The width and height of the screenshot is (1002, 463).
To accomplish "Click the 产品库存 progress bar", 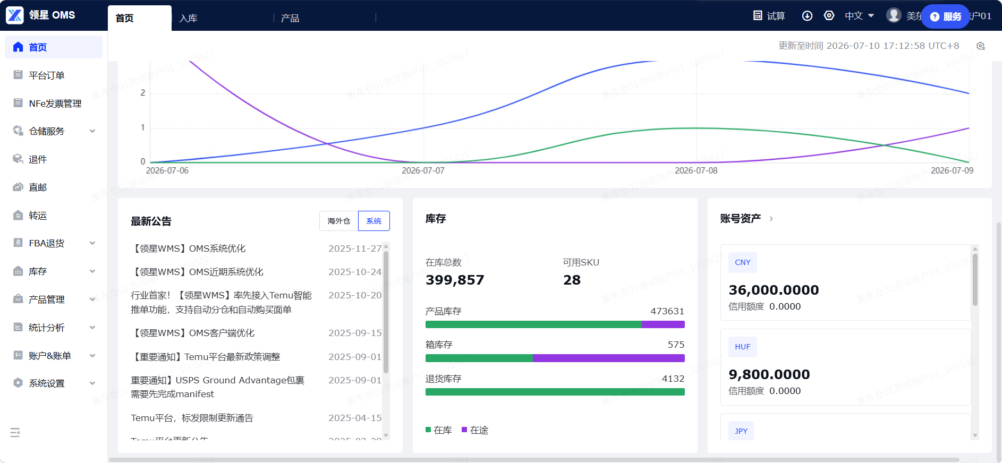I will [x=555, y=324].
